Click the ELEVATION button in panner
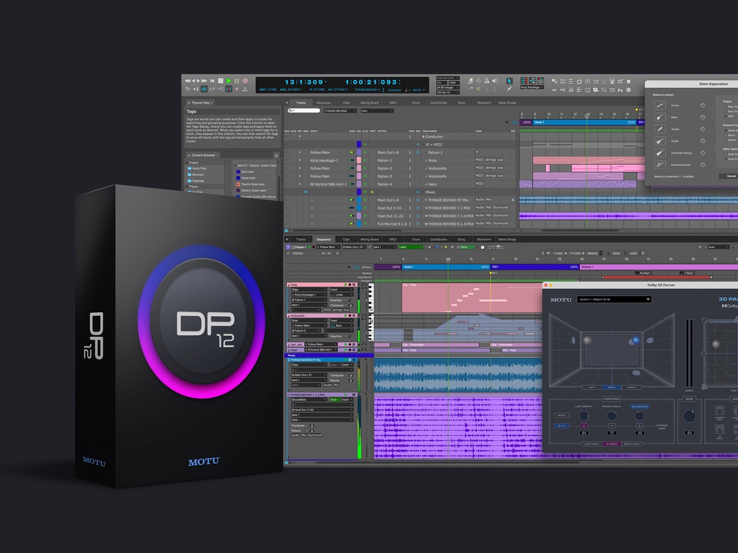The width and height of the screenshot is (738, 553). (x=640, y=406)
